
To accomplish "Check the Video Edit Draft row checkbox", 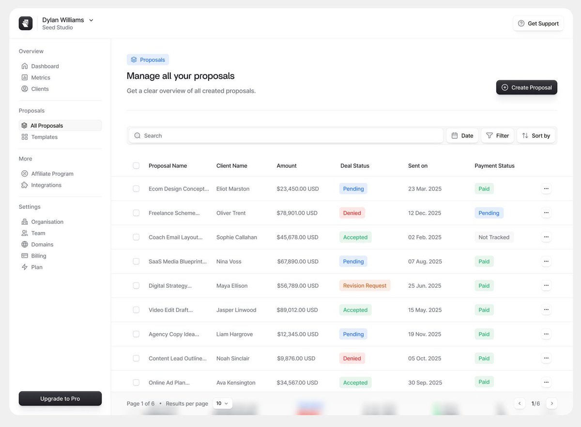I will pyautogui.click(x=136, y=309).
